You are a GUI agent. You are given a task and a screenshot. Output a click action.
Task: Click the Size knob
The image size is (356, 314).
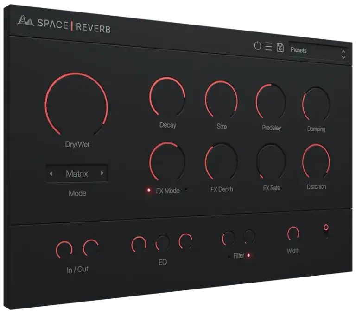tap(222, 99)
